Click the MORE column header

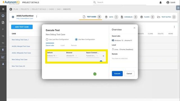click(x=171, y=34)
